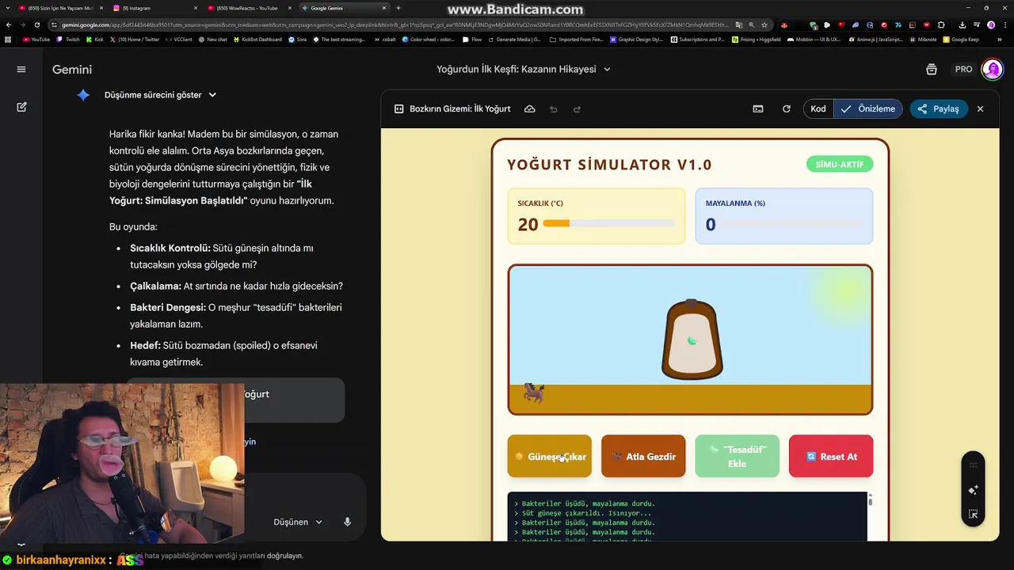This screenshot has width=1014, height=570.
Task: Click the SİMU-AKTİF status badge
Action: click(x=840, y=165)
